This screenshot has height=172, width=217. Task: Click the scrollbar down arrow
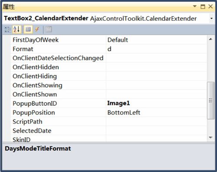[210, 137]
